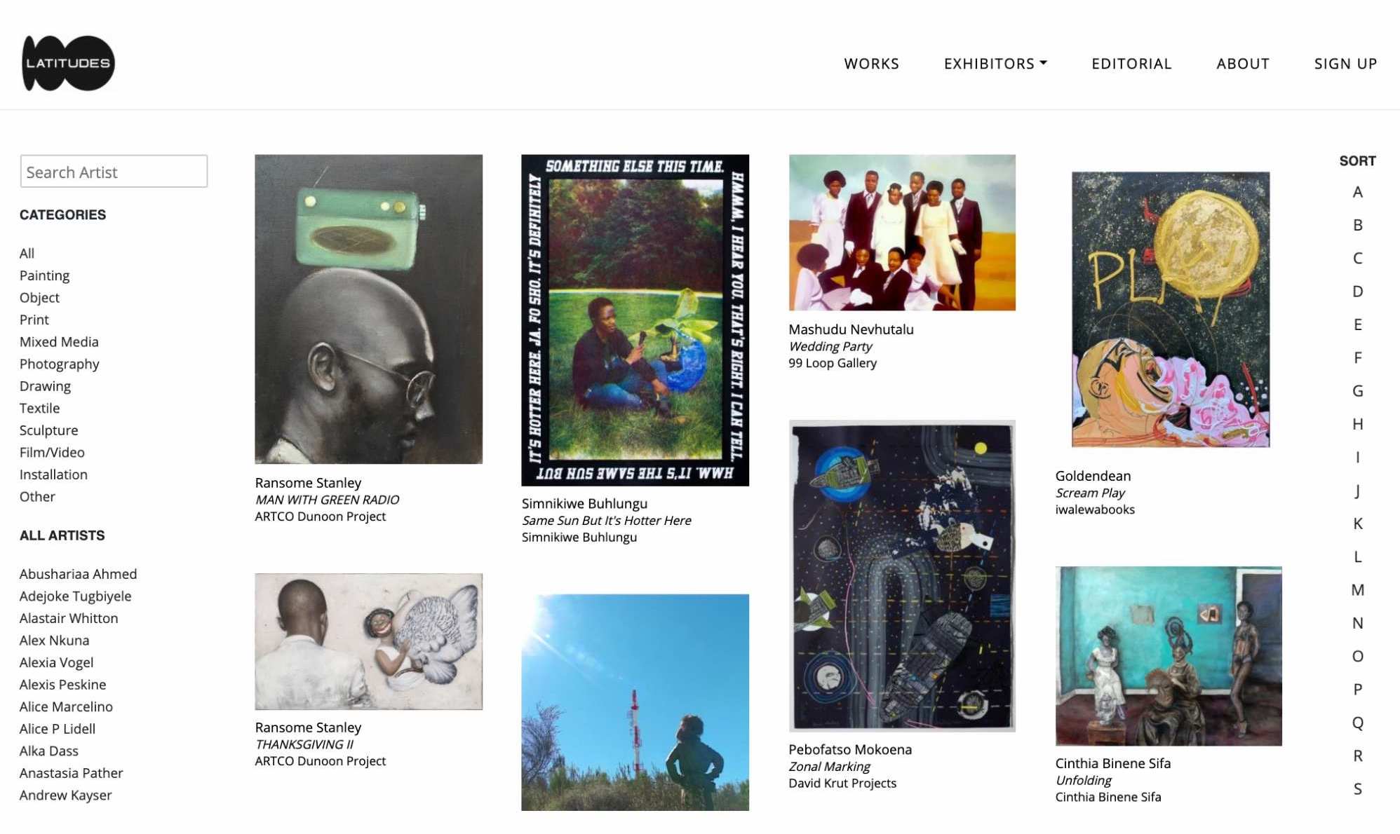Filter works by Painting category
The image size is (1400, 834).
tap(44, 275)
